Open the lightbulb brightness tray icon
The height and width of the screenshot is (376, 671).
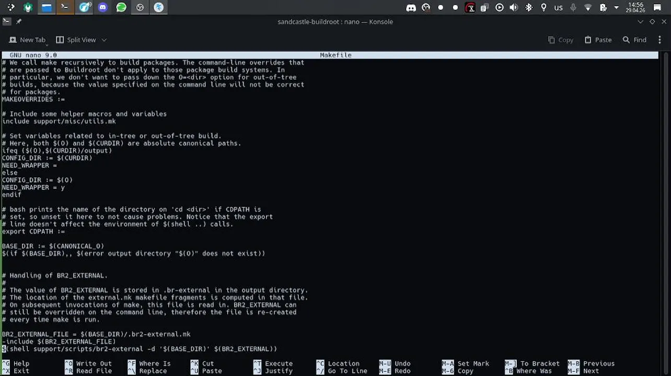[543, 8]
